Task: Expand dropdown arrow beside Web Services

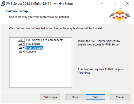Action: pos(23,48)
